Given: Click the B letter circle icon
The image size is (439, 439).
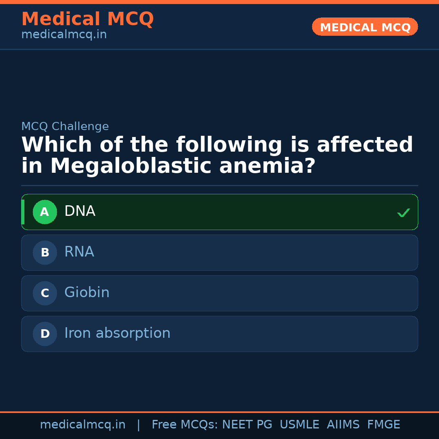Looking at the screenshot, I should (45, 252).
